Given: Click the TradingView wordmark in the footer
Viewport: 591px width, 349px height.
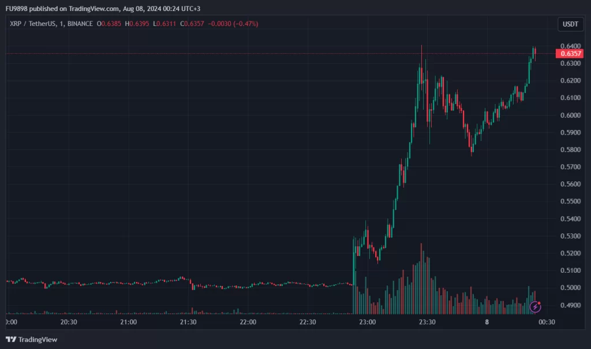Looking at the screenshot, I should [38, 339].
